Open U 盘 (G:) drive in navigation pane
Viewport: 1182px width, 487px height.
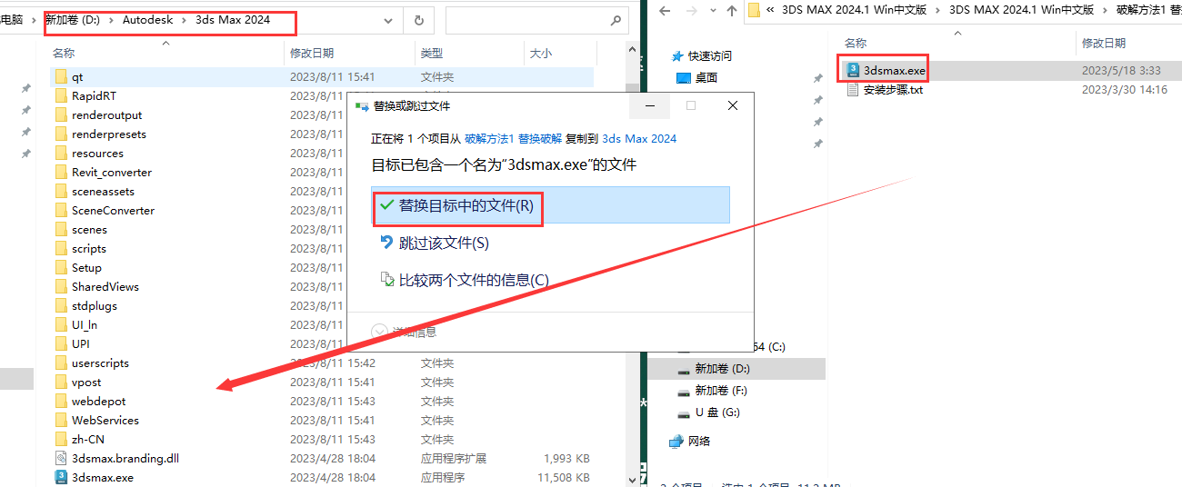pyautogui.click(x=708, y=412)
